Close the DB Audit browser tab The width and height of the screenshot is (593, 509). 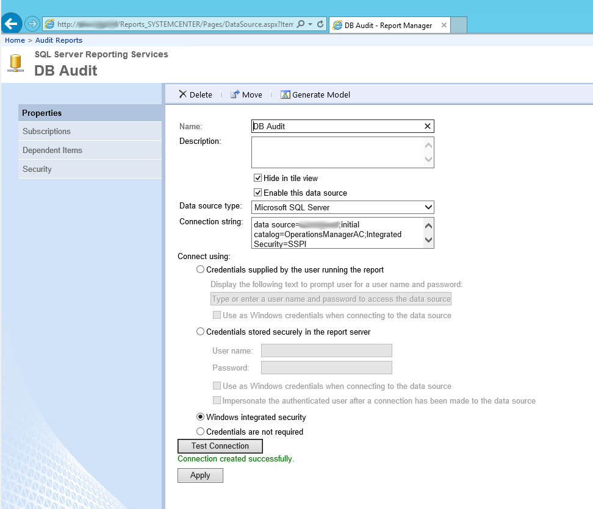(444, 25)
